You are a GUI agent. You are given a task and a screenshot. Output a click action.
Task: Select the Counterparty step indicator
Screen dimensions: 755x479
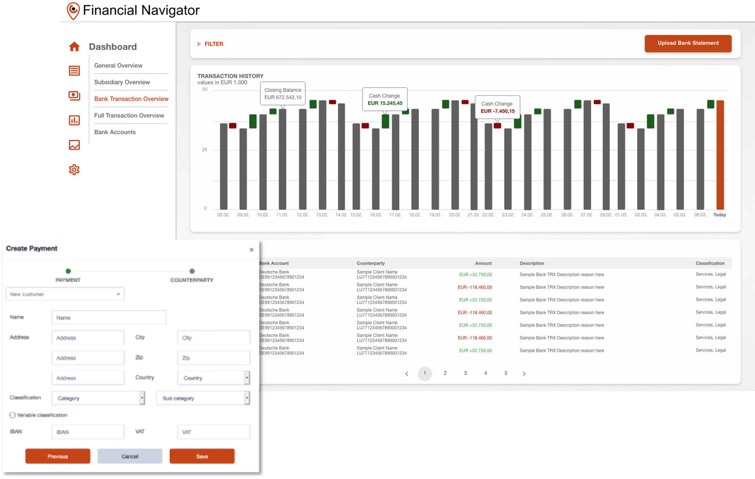coord(192,271)
